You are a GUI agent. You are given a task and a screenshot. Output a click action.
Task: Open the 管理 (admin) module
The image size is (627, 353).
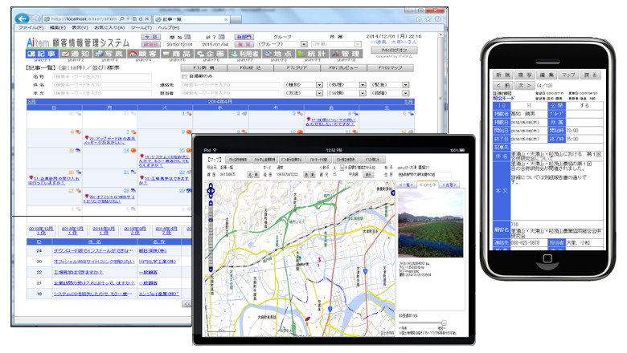pos(348,54)
